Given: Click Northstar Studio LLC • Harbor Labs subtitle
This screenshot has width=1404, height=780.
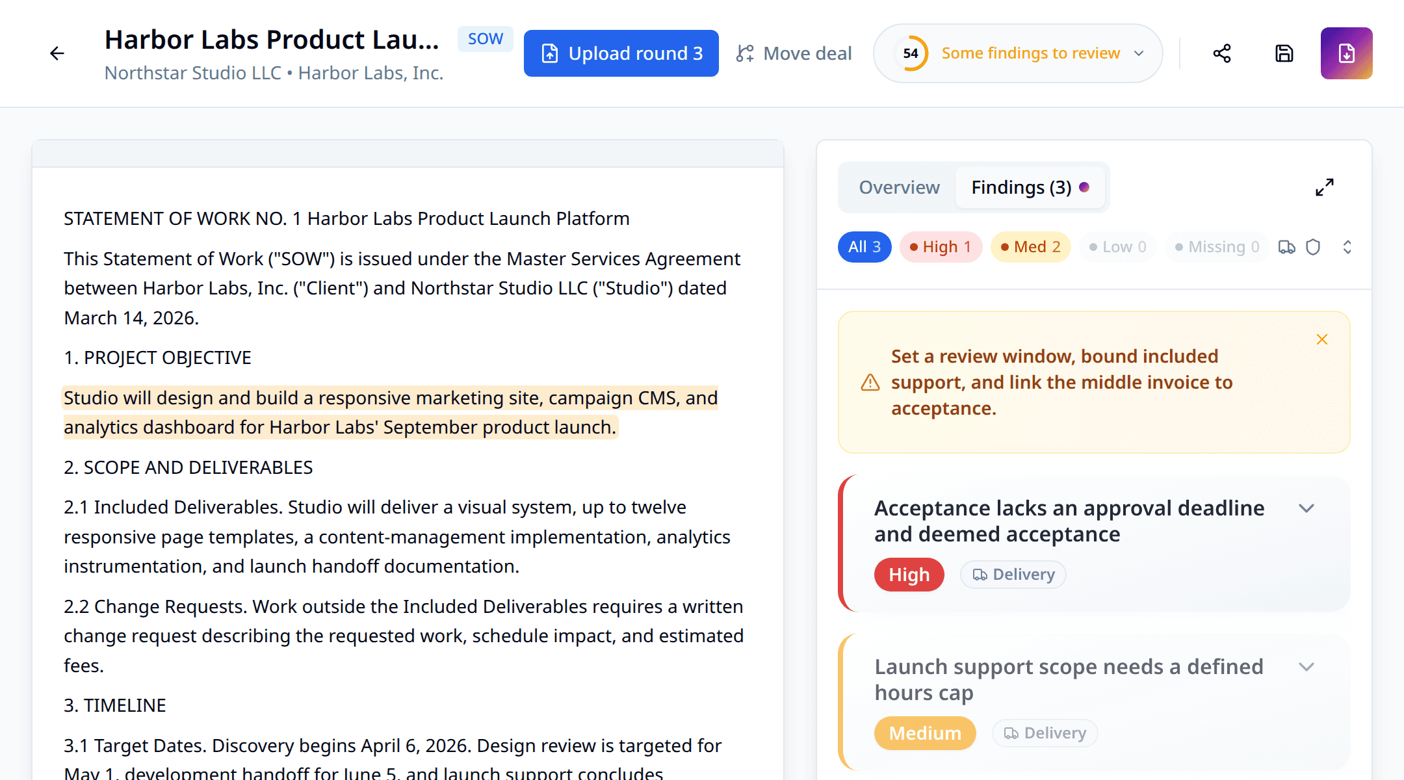Looking at the screenshot, I should pyautogui.click(x=274, y=73).
